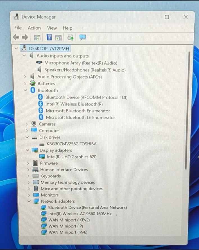Collapse the Network adapters category
199x250 pixels.
[29, 201]
